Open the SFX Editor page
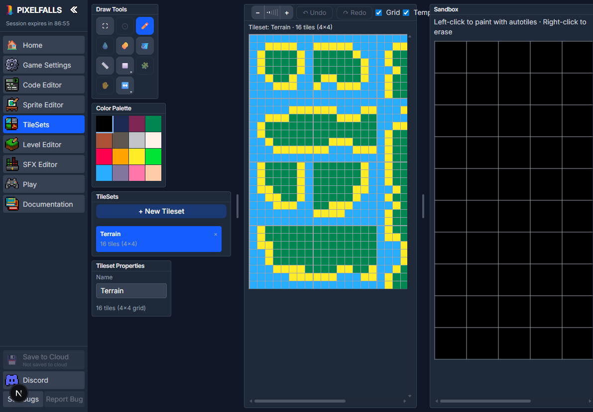The width and height of the screenshot is (593, 412). click(x=44, y=165)
